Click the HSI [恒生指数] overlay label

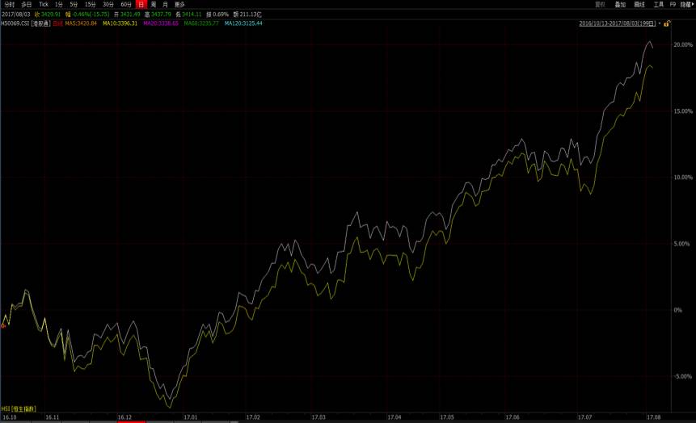point(19,408)
